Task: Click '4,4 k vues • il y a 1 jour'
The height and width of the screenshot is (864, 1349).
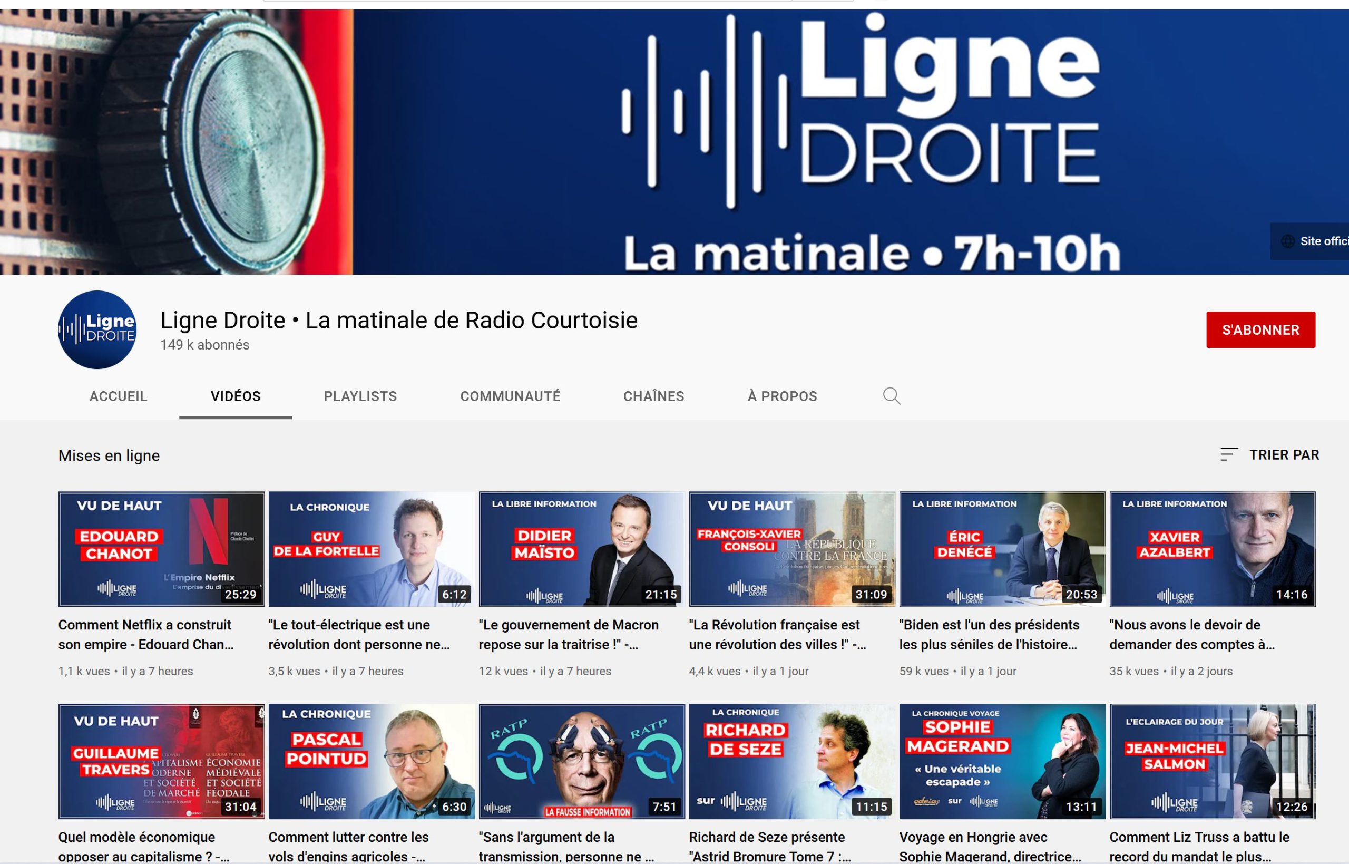Action: coord(748,671)
